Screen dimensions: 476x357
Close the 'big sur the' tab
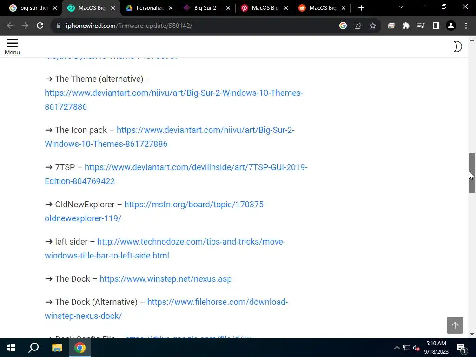click(x=55, y=8)
